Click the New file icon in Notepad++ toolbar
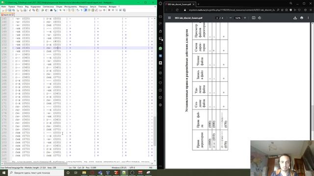Viewport: 314px width, 176px height. coord(2,10)
